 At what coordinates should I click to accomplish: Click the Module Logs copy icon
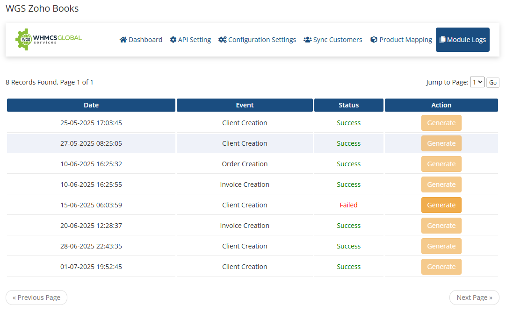coord(442,40)
